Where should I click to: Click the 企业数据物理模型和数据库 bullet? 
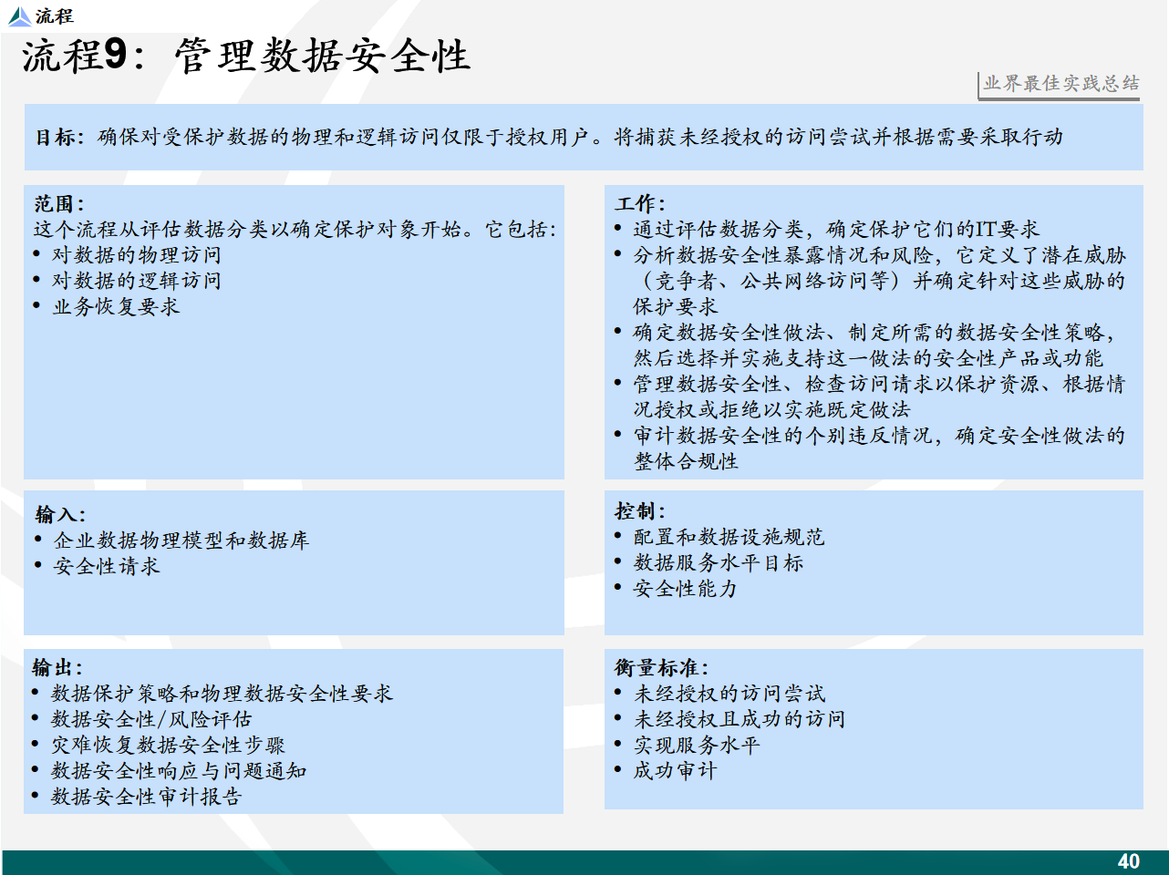(x=181, y=540)
